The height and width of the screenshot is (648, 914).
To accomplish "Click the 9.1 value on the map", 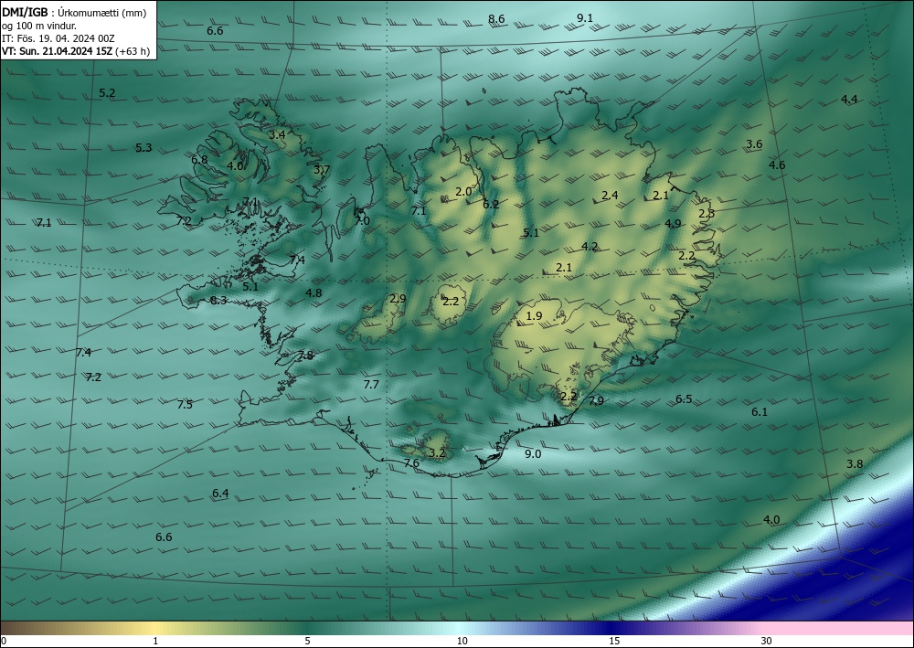I will (x=585, y=18).
